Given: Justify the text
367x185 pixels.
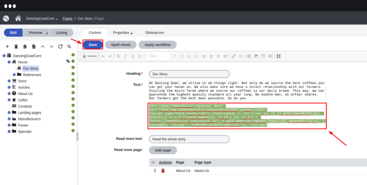Looking at the screenshot, I should point(225,56).
